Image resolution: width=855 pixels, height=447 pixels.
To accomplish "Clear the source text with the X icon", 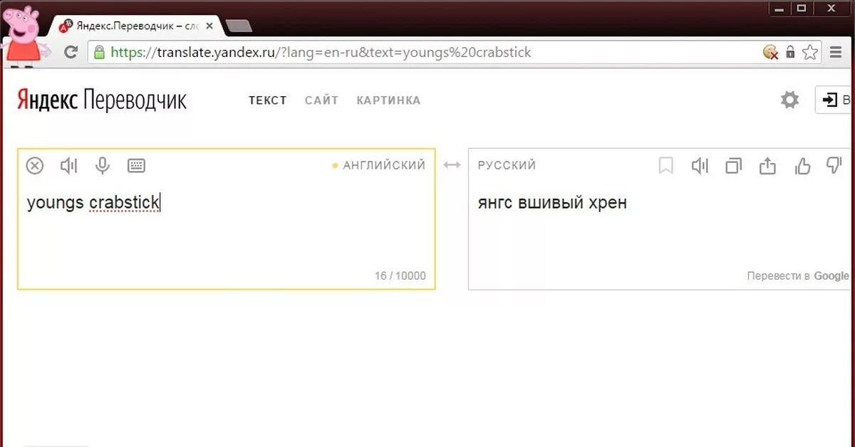I will pyautogui.click(x=35, y=166).
